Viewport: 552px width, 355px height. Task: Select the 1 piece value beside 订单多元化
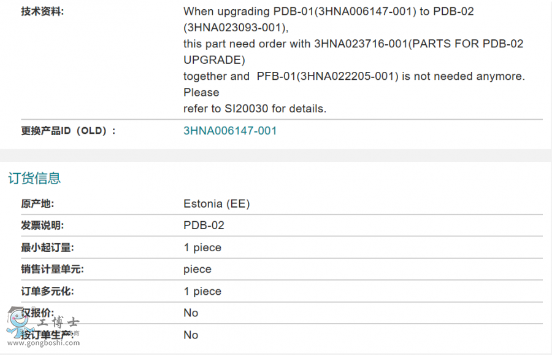click(202, 291)
